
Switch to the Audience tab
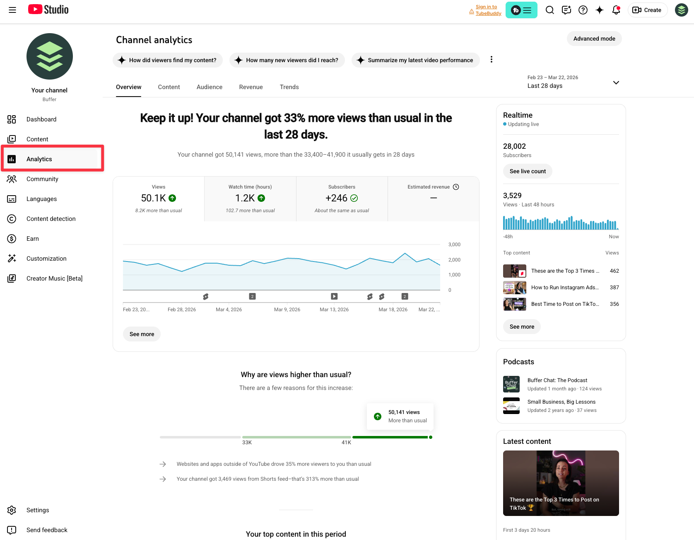click(209, 87)
